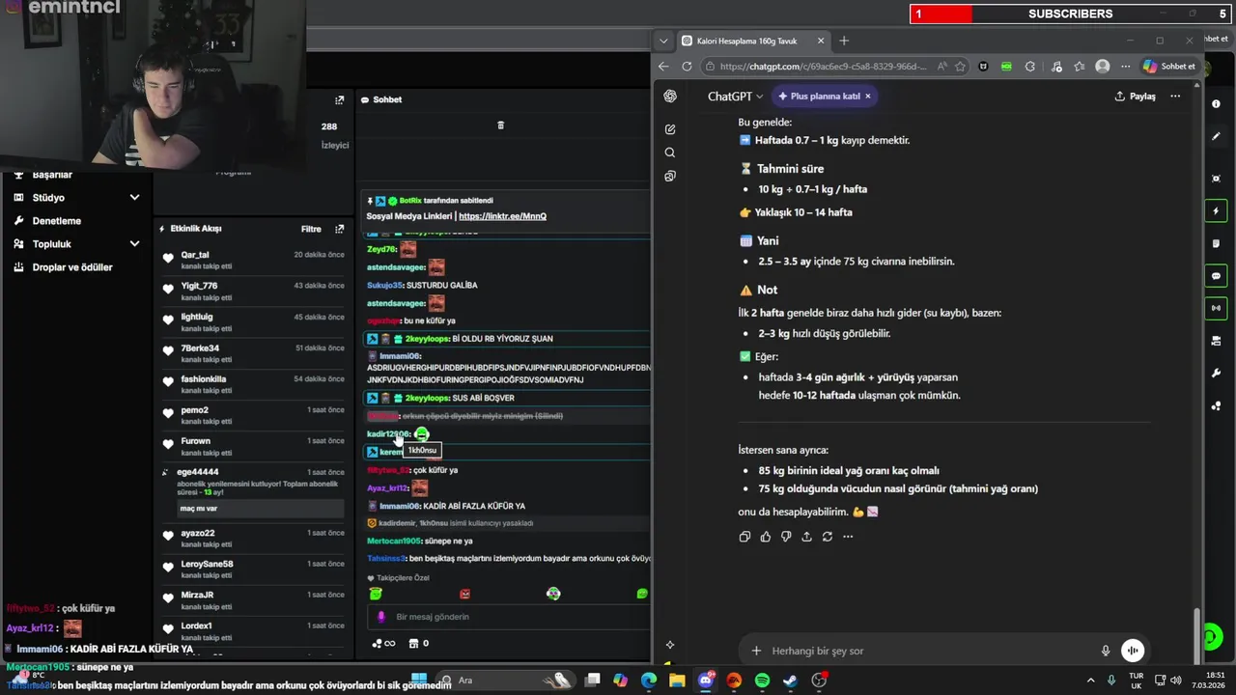Image resolution: width=1236 pixels, height=695 pixels.
Task: Open ChatGPT conversation options three dots
Action: click(x=1175, y=97)
